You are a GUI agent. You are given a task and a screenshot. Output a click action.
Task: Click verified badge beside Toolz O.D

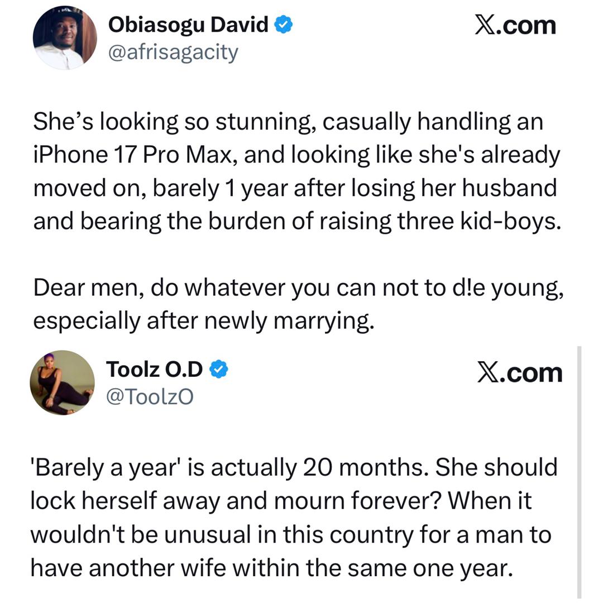coord(218,369)
